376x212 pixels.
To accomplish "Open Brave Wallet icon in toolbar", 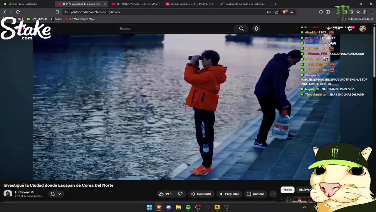I will click(x=351, y=12).
